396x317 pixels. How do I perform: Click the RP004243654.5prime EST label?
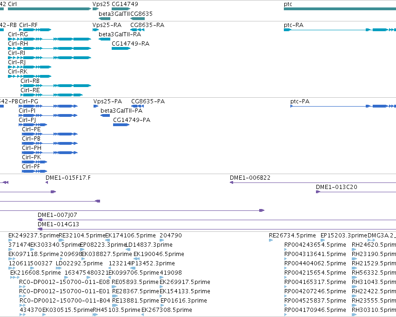[315, 245]
